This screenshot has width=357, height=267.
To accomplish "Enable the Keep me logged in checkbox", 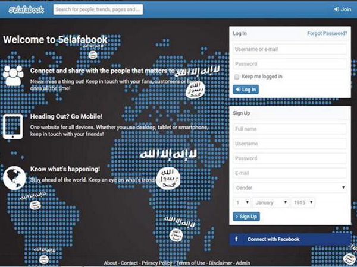I will 237,77.
